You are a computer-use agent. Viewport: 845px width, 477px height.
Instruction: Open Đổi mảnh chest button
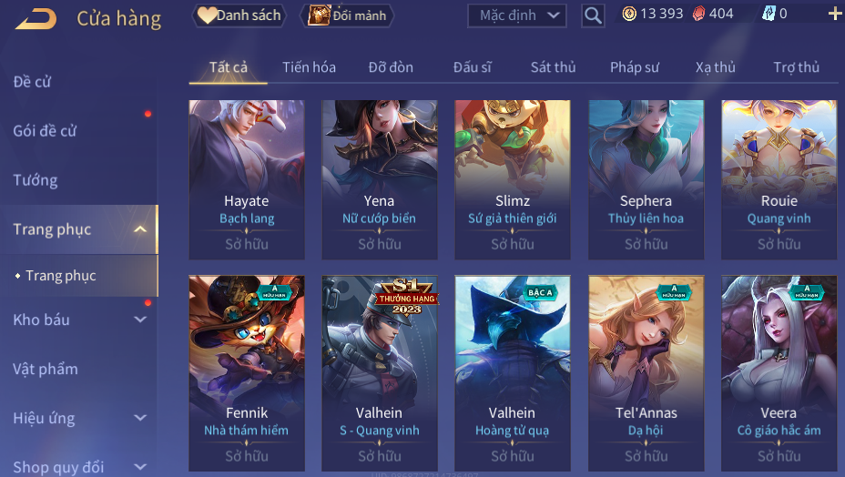347,15
